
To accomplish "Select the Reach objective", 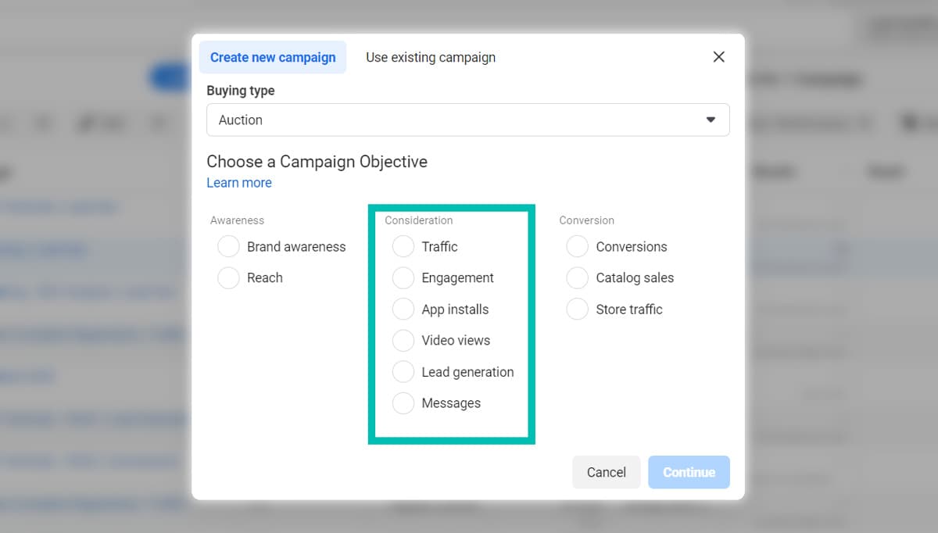I will coord(229,278).
